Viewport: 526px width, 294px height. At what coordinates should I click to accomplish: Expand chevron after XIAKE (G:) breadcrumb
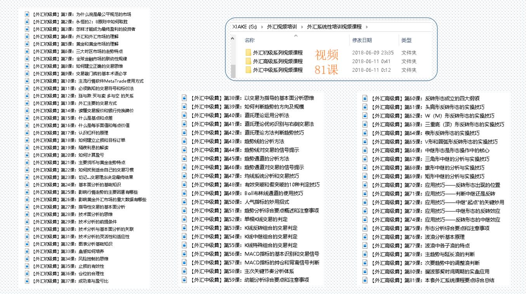(262, 27)
